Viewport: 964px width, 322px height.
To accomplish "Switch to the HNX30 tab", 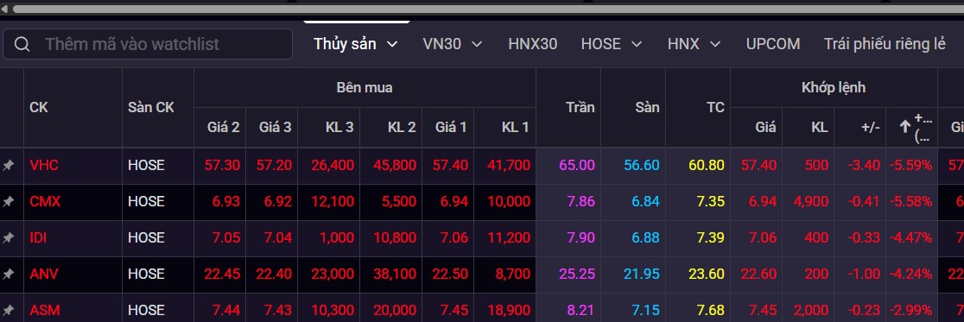I will [532, 44].
